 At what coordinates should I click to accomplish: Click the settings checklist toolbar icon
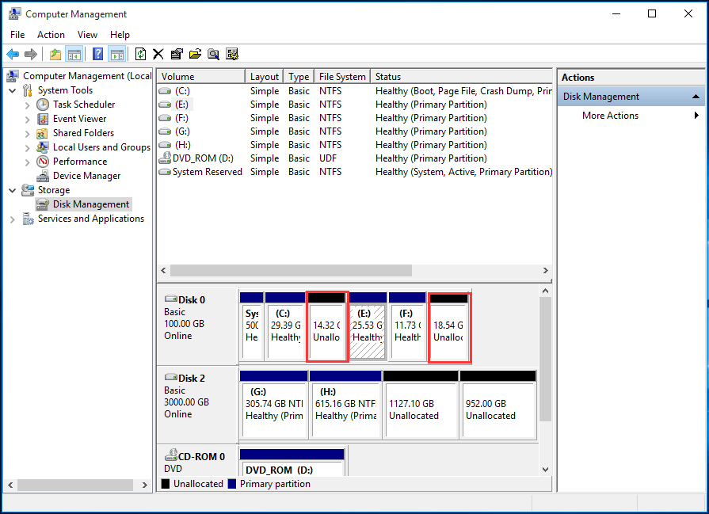[x=232, y=54]
